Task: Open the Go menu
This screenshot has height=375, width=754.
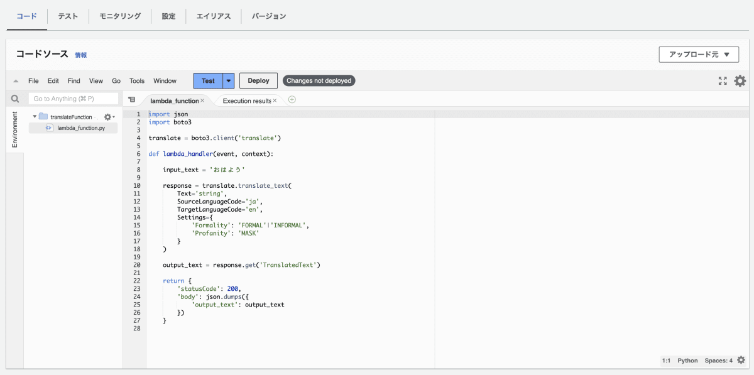Action: coord(116,81)
